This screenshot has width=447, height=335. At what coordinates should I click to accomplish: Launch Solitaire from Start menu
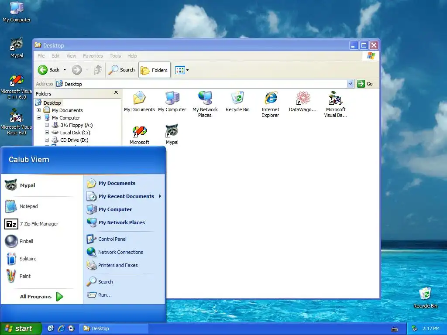[x=40, y=259]
